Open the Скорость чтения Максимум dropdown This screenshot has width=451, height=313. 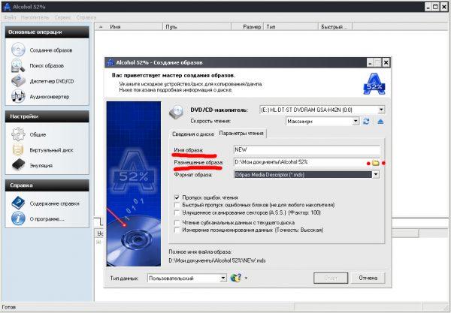[x=356, y=121]
